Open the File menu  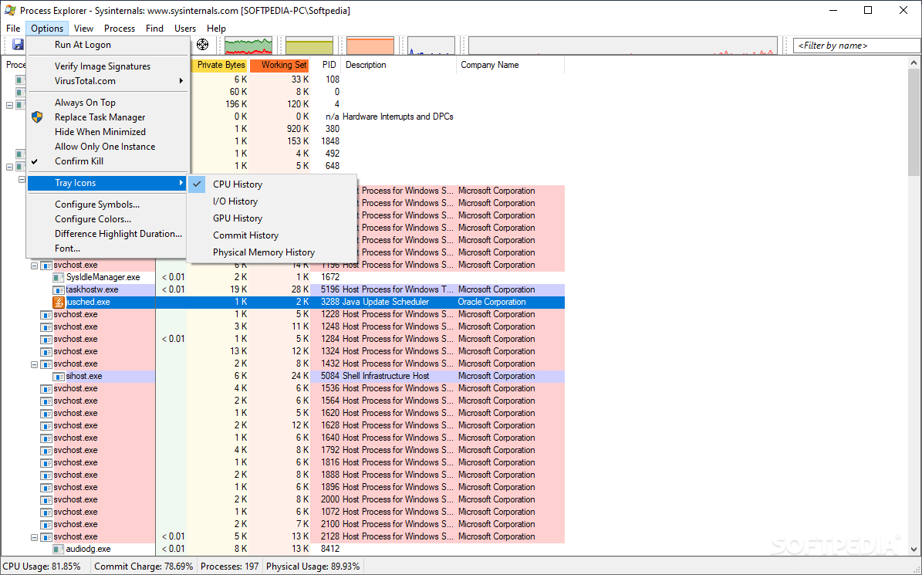(12, 28)
